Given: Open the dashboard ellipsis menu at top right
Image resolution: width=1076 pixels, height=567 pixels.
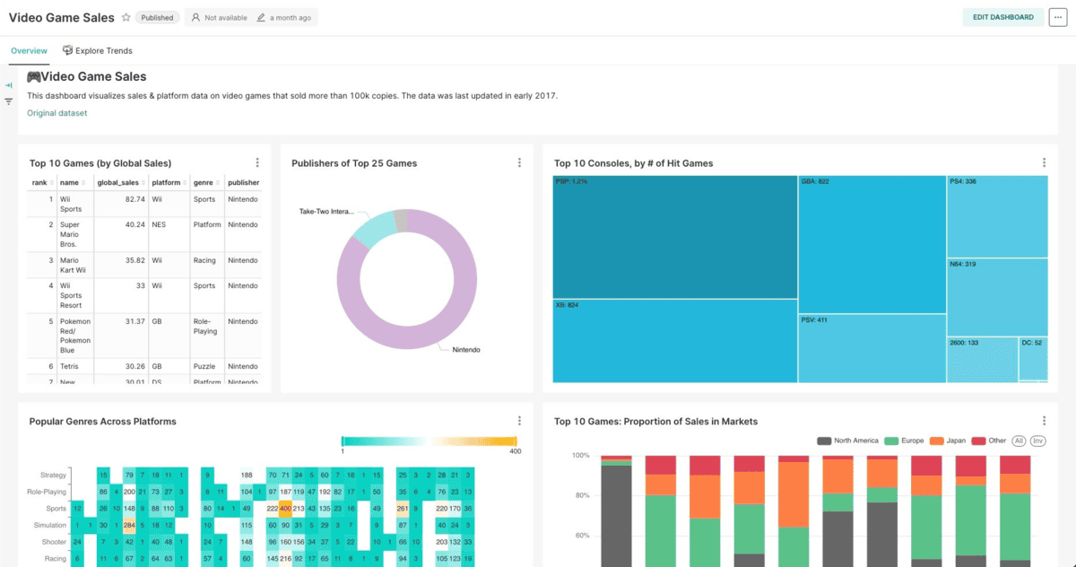Looking at the screenshot, I should [1057, 17].
